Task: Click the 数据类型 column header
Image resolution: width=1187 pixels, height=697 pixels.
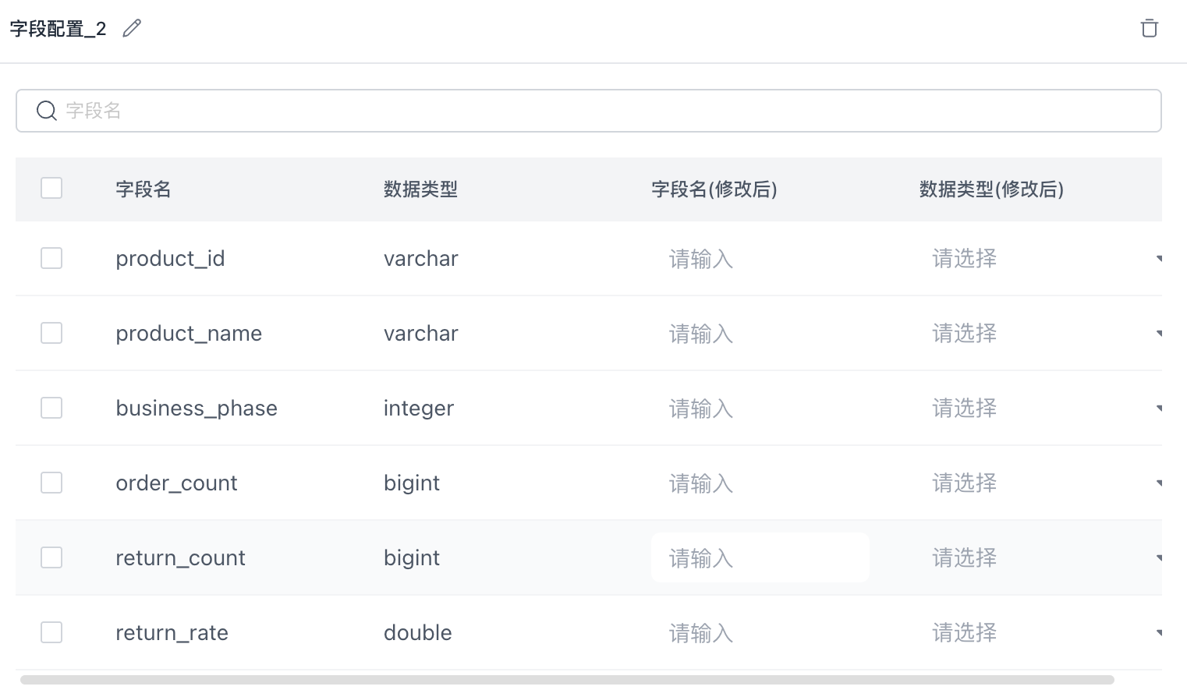Action: coord(420,189)
